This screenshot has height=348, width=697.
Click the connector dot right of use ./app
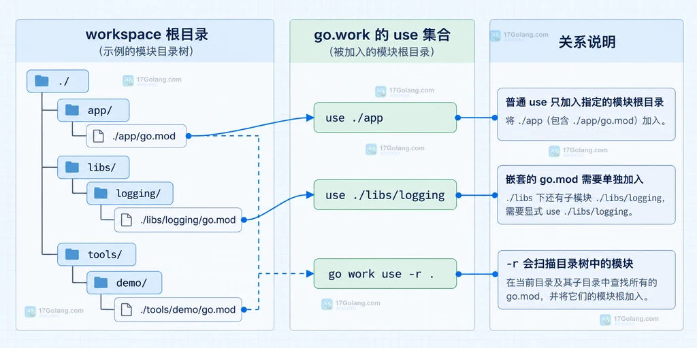[457, 118]
